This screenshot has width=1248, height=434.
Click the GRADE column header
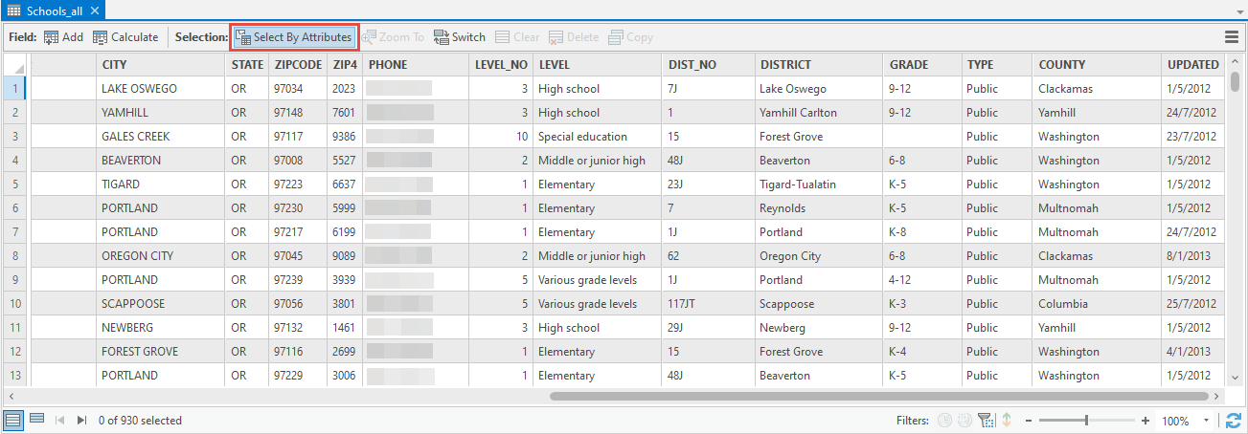pos(922,65)
